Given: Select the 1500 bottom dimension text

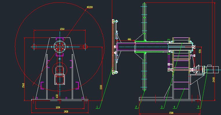Looking at the screenshot, I should [x=171, y=113].
